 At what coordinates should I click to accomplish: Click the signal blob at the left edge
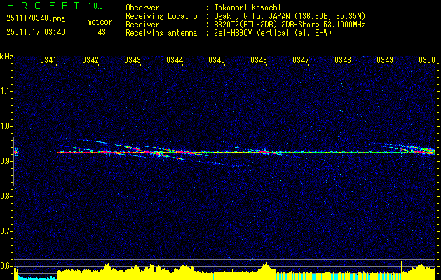16,151
